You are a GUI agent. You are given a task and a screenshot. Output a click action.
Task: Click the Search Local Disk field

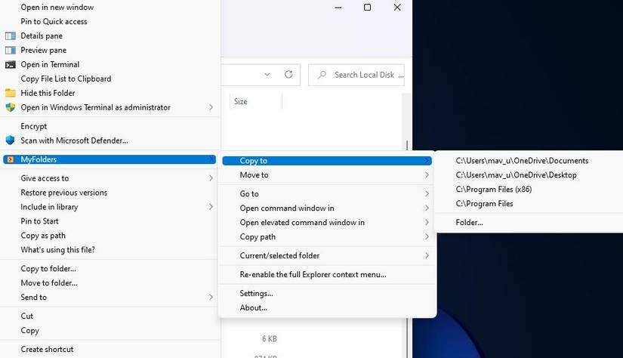pyautogui.click(x=356, y=75)
